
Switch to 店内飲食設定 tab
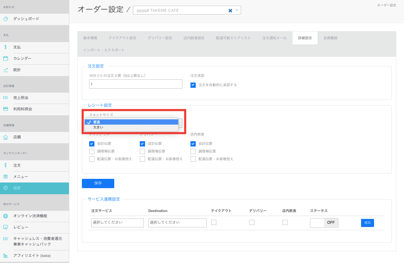(194, 38)
